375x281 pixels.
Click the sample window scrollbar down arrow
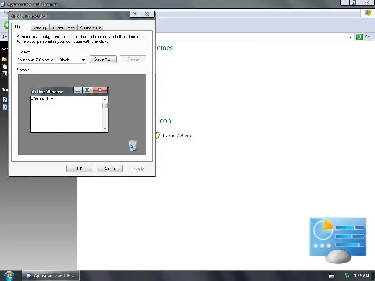pyautogui.click(x=105, y=129)
